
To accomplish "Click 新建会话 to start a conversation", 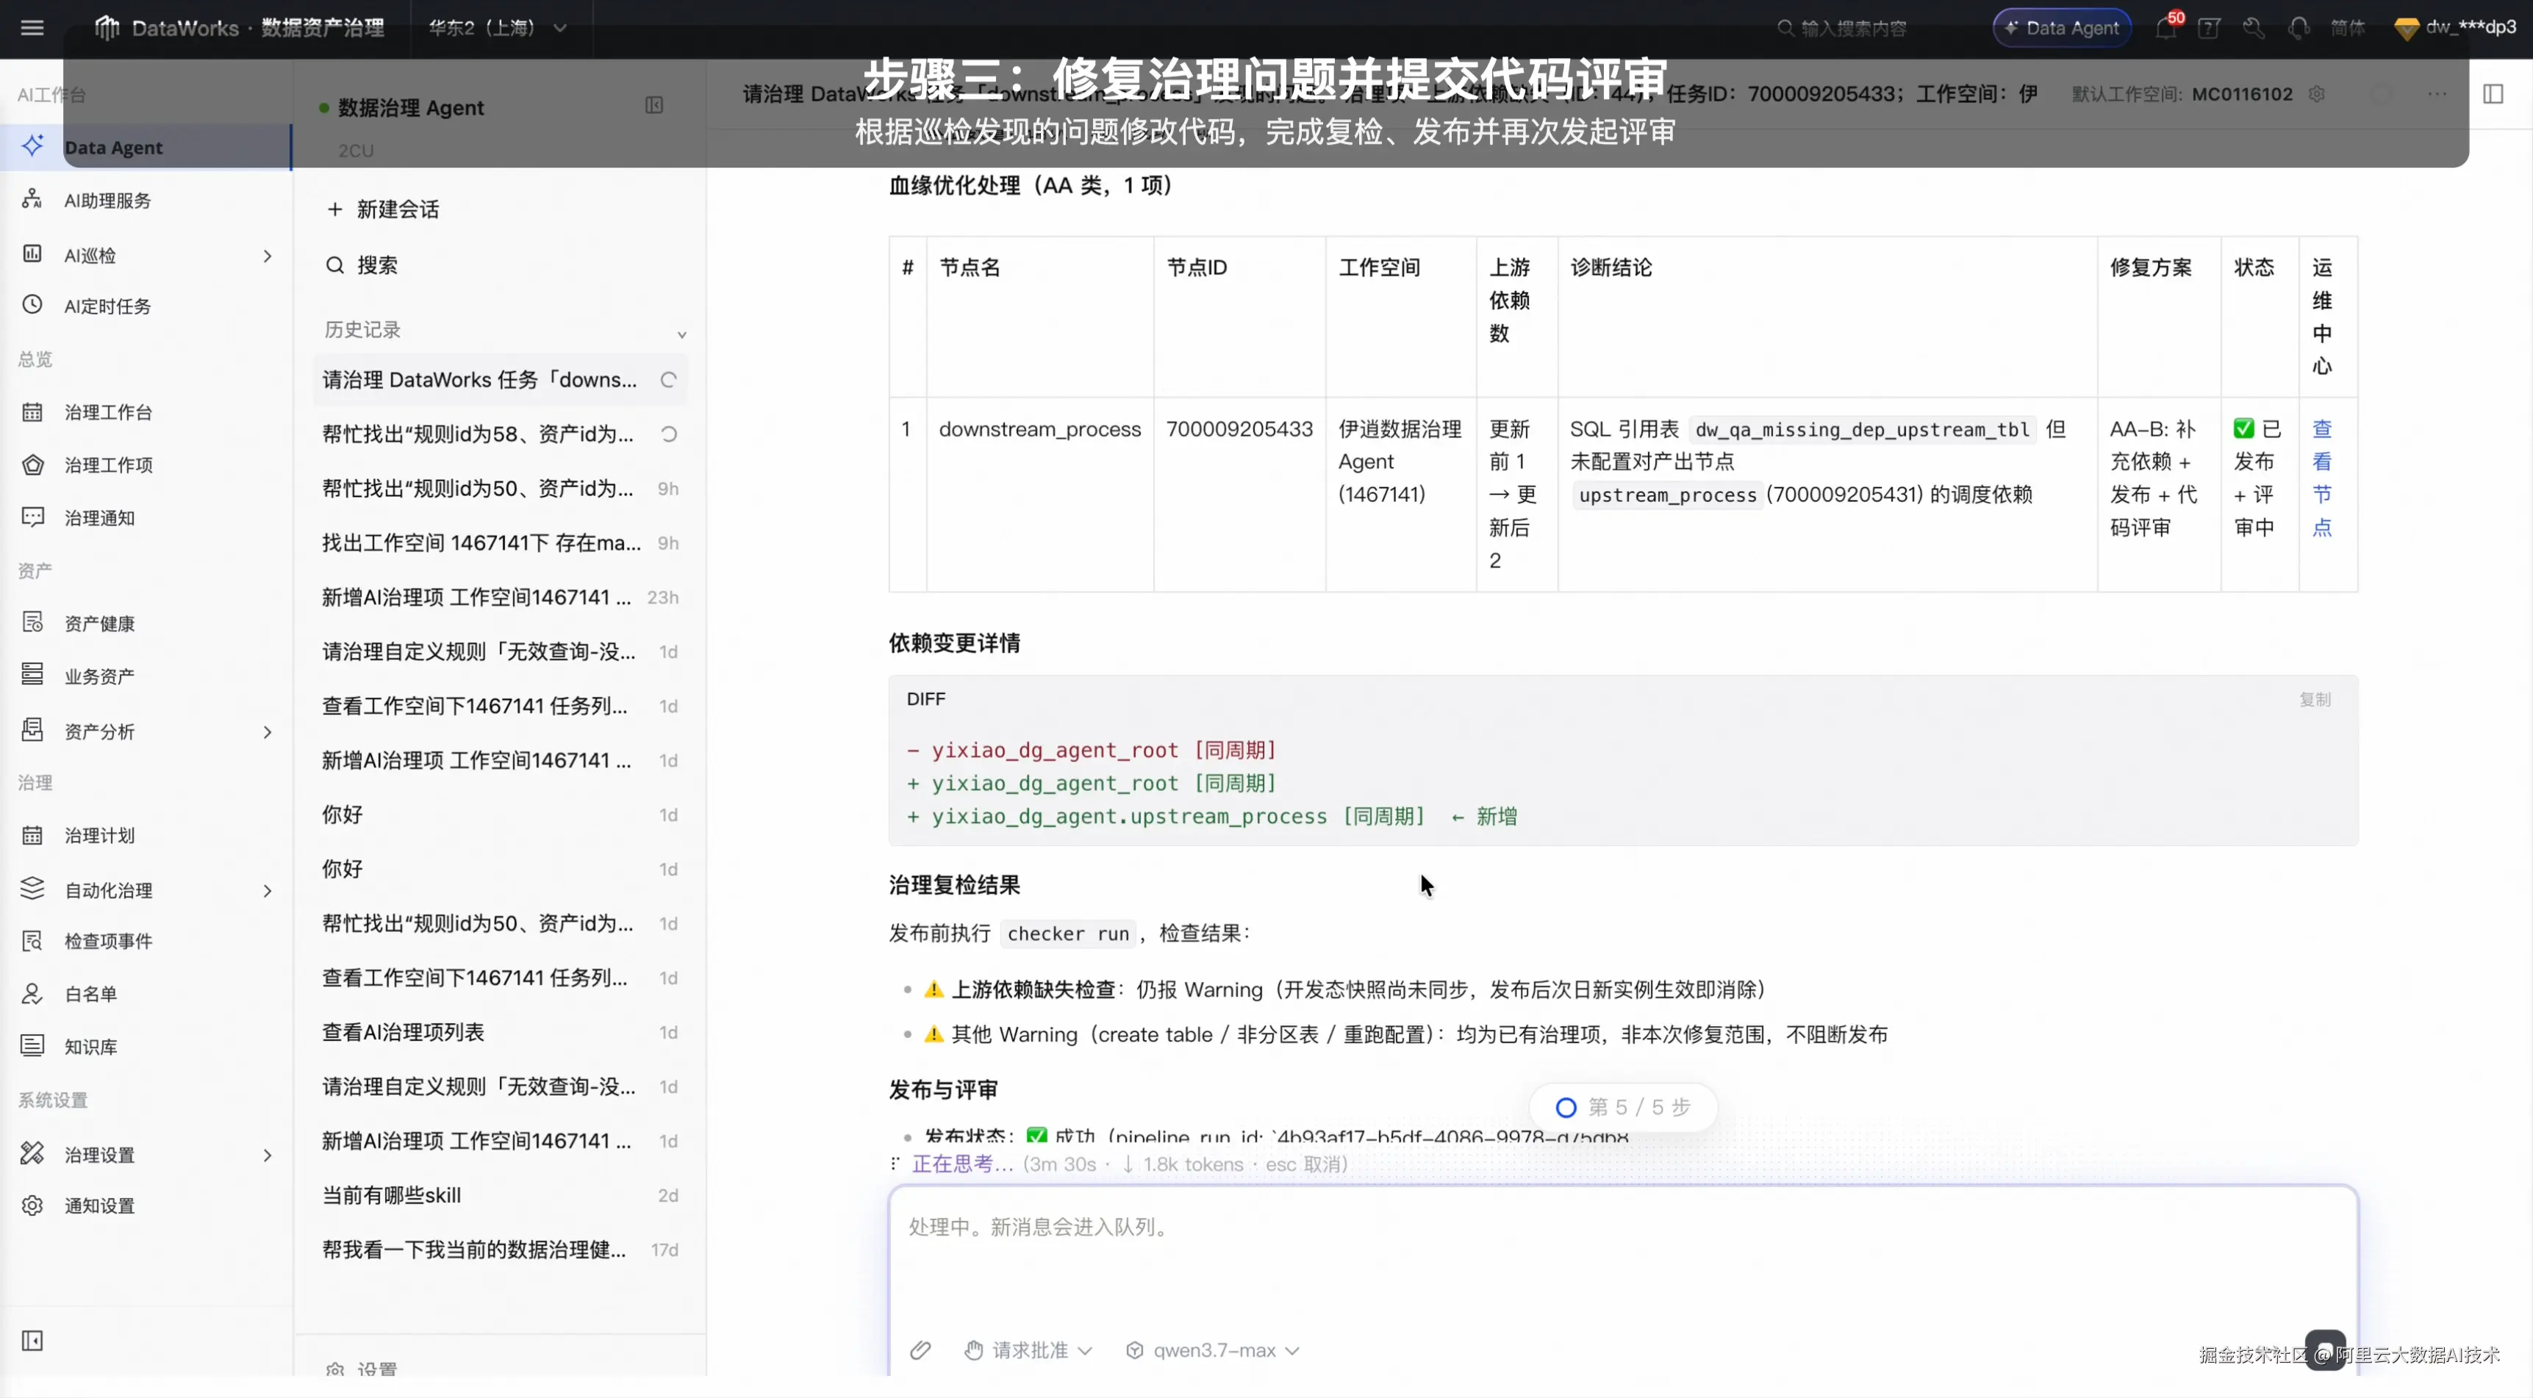I will click(384, 209).
